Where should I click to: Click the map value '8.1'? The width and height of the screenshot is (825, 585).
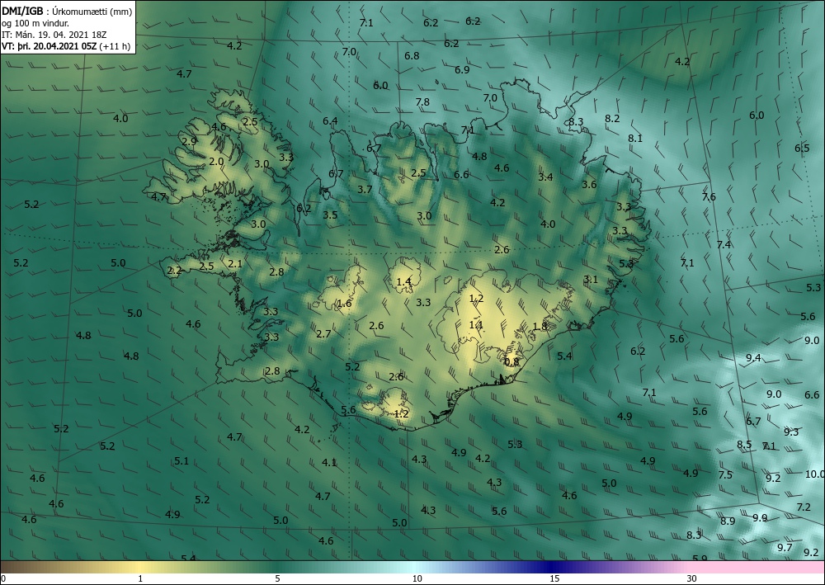coord(635,139)
